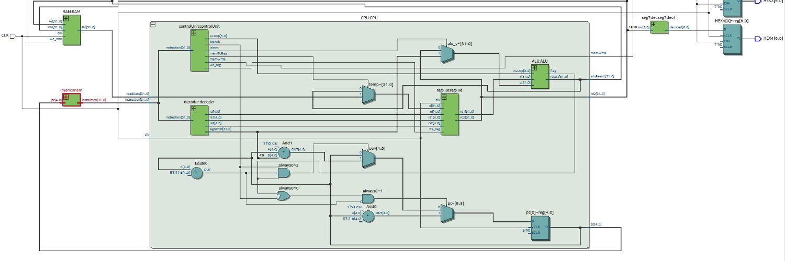Click the readData[31..0] CPU input label

[138, 94]
